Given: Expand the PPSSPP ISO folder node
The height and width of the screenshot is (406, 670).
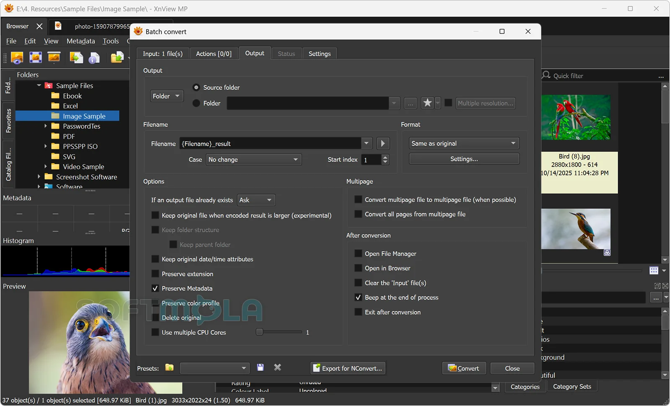Looking at the screenshot, I should point(46,146).
